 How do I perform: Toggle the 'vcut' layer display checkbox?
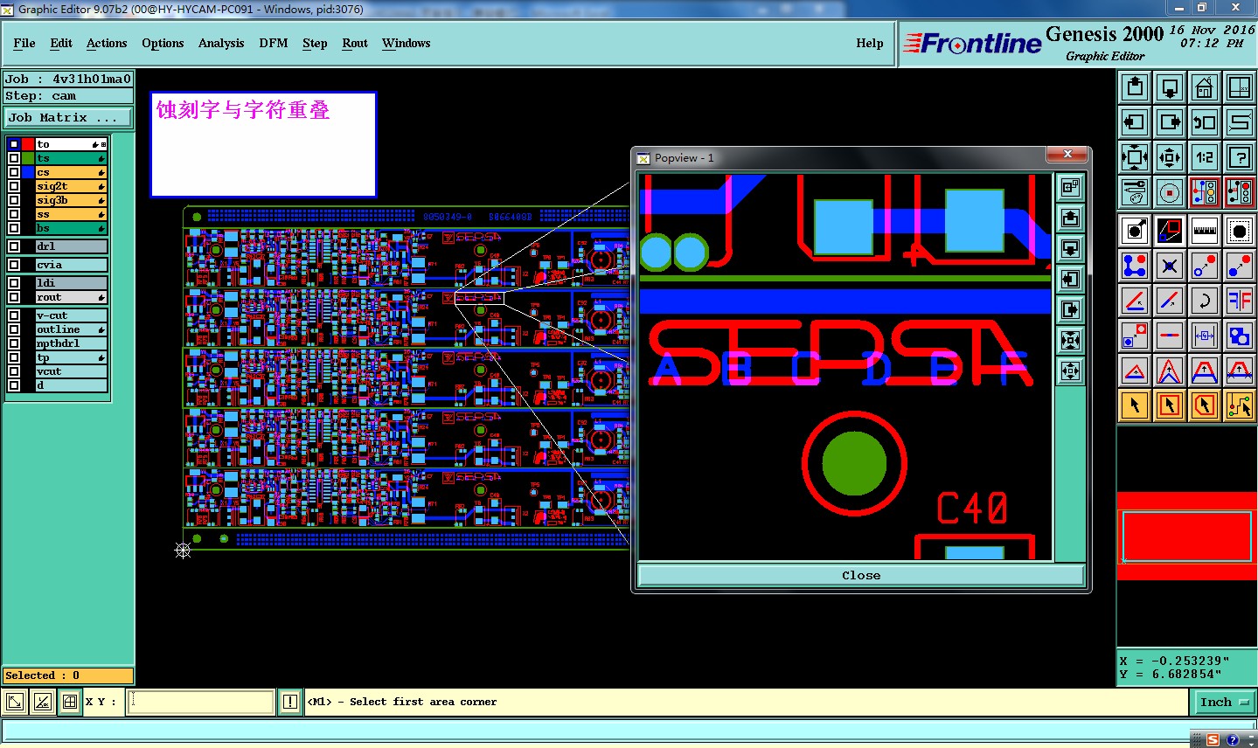13,371
